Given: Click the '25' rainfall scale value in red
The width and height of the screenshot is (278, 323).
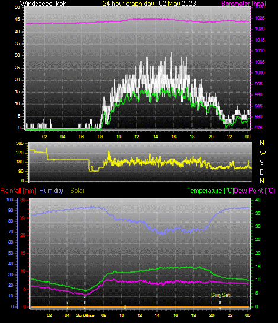Looking at the screenshot, I should tap(23, 217).
